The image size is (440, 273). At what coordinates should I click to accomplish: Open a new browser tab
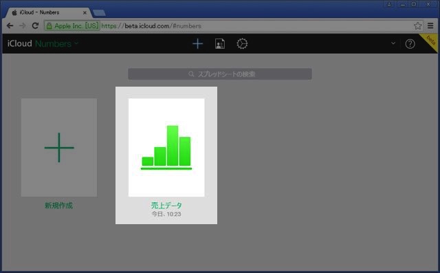click(99, 13)
